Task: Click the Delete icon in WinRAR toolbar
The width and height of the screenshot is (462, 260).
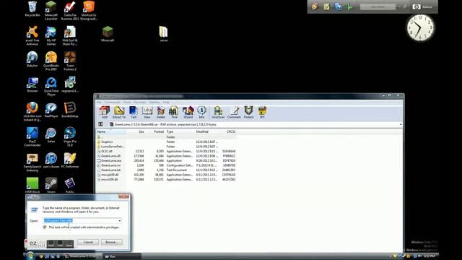Action: [160, 113]
